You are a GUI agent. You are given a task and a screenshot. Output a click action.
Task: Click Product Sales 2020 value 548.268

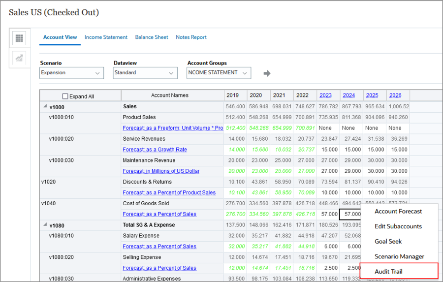tap(258, 117)
